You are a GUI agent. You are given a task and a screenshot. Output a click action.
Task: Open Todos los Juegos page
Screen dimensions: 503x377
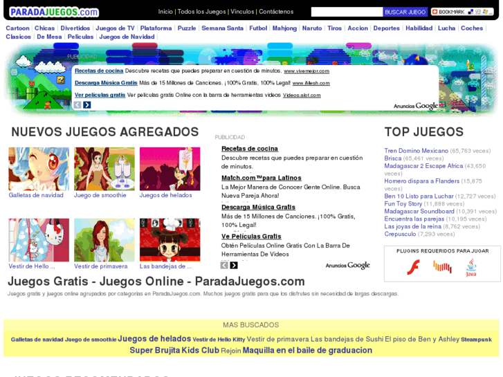(202, 12)
